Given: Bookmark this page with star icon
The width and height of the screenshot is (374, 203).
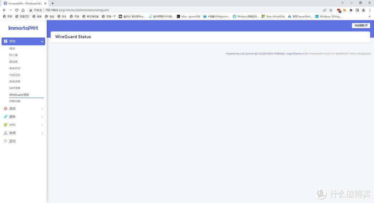Looking at the screenshot, I should coord(331,10).
